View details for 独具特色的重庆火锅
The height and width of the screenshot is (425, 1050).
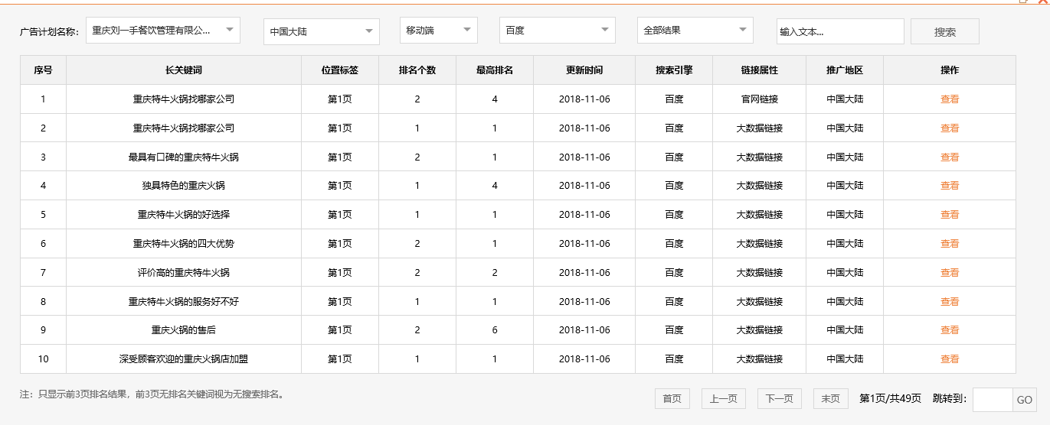point(950,186)
